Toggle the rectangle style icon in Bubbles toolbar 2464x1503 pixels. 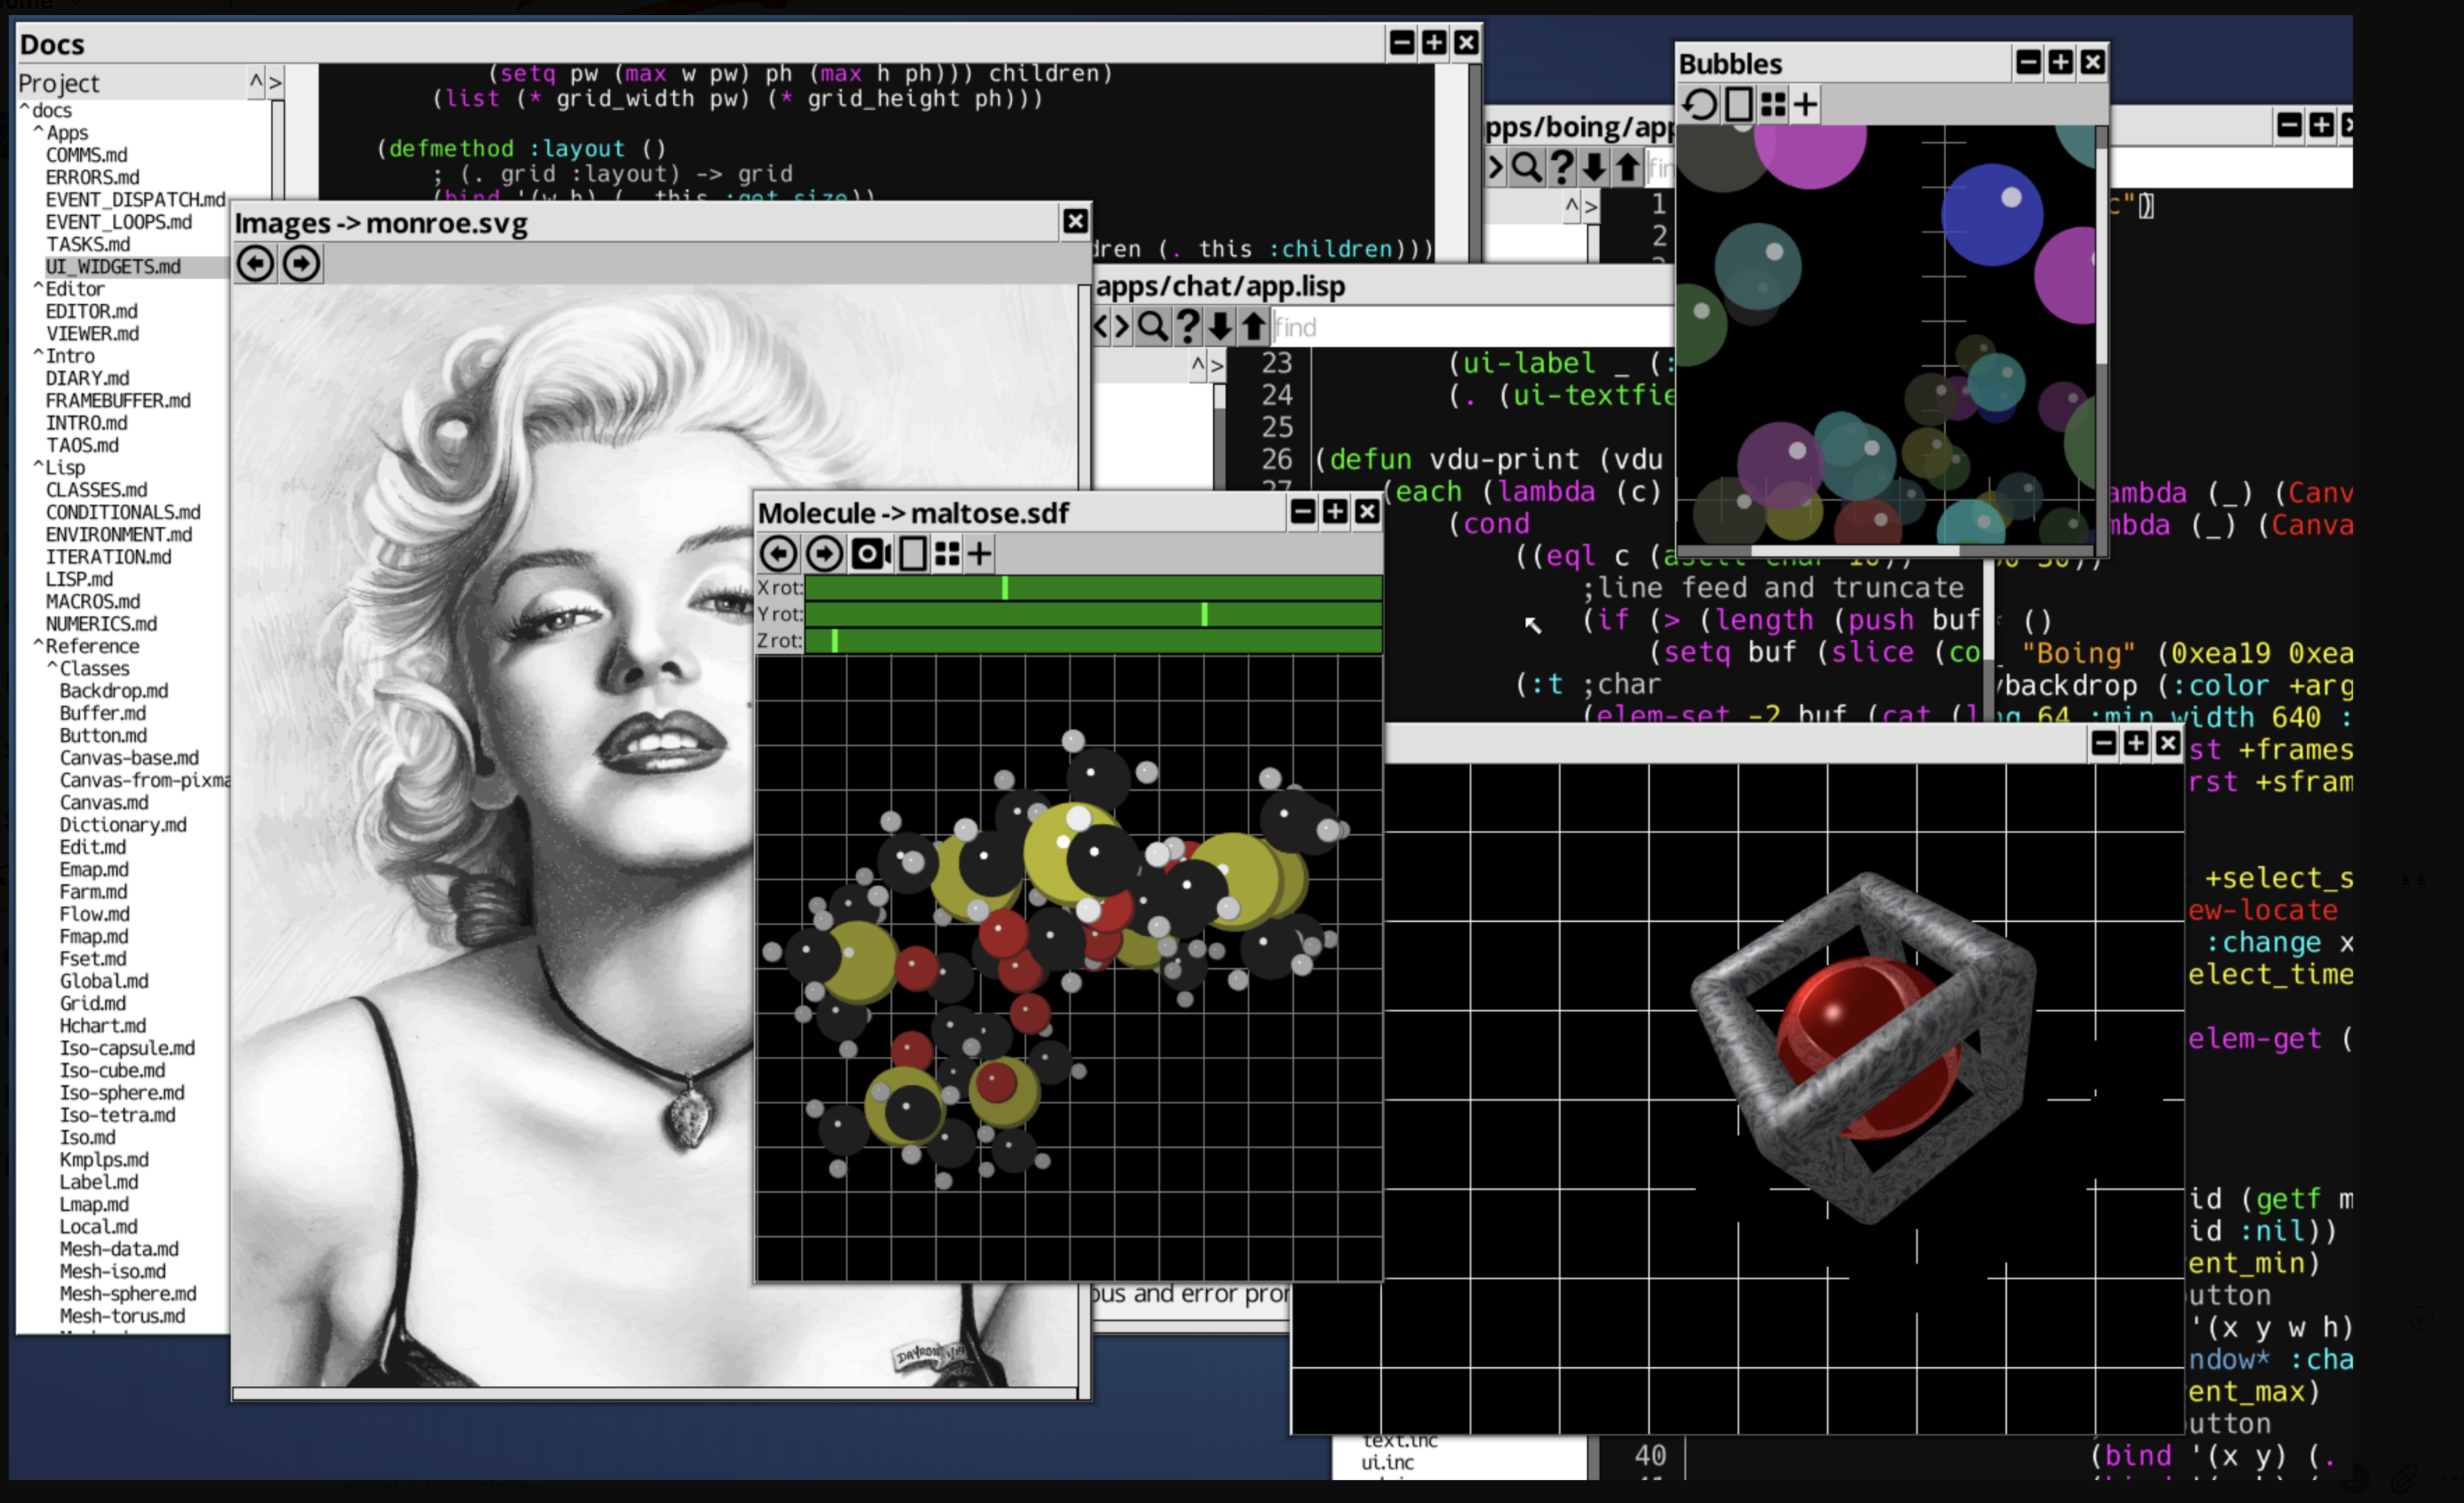pyautogui.click(x=1738, y=105)
